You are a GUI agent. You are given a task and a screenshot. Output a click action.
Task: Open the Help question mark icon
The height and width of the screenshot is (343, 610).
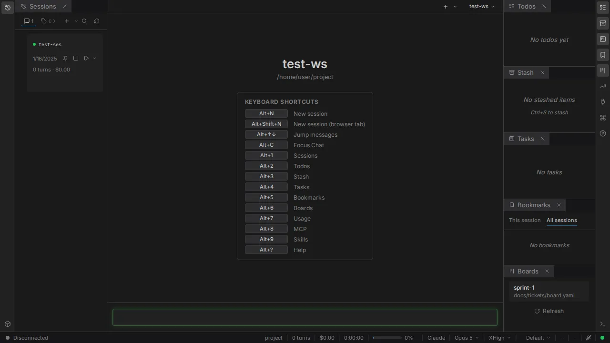[603, 133]
